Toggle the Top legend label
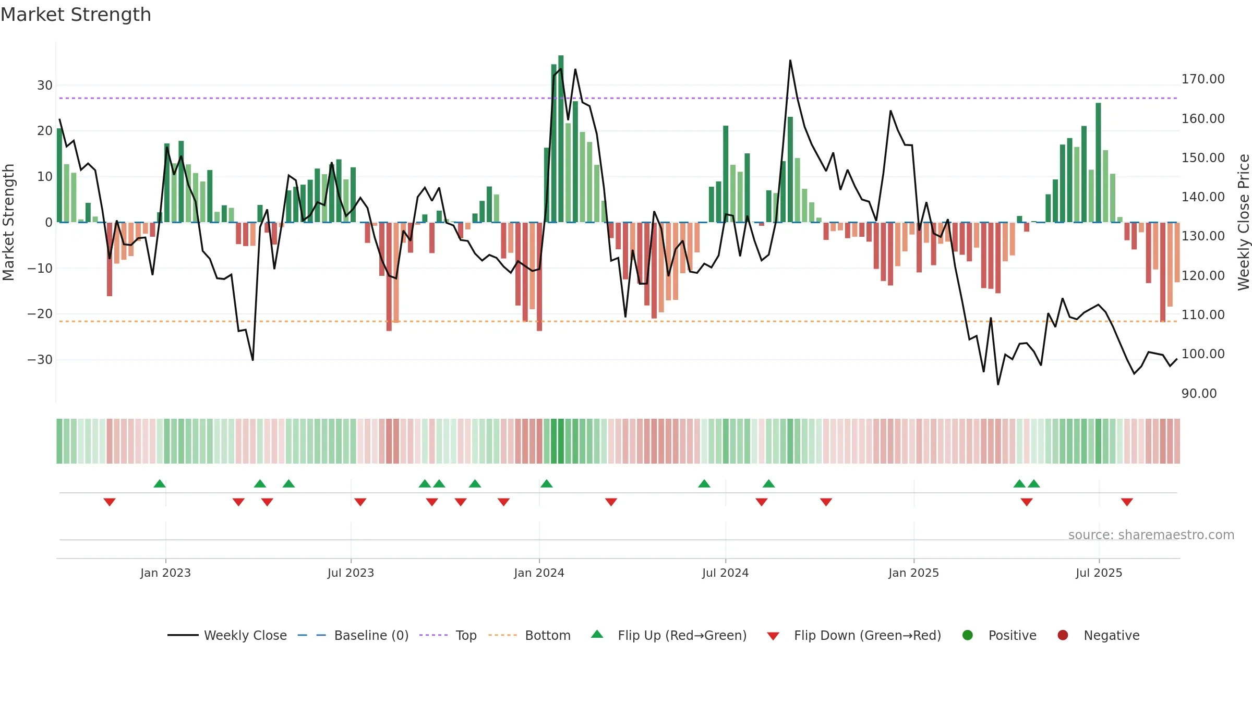The width and height of the screenshot is (1252, 704). tap(466, 636)
